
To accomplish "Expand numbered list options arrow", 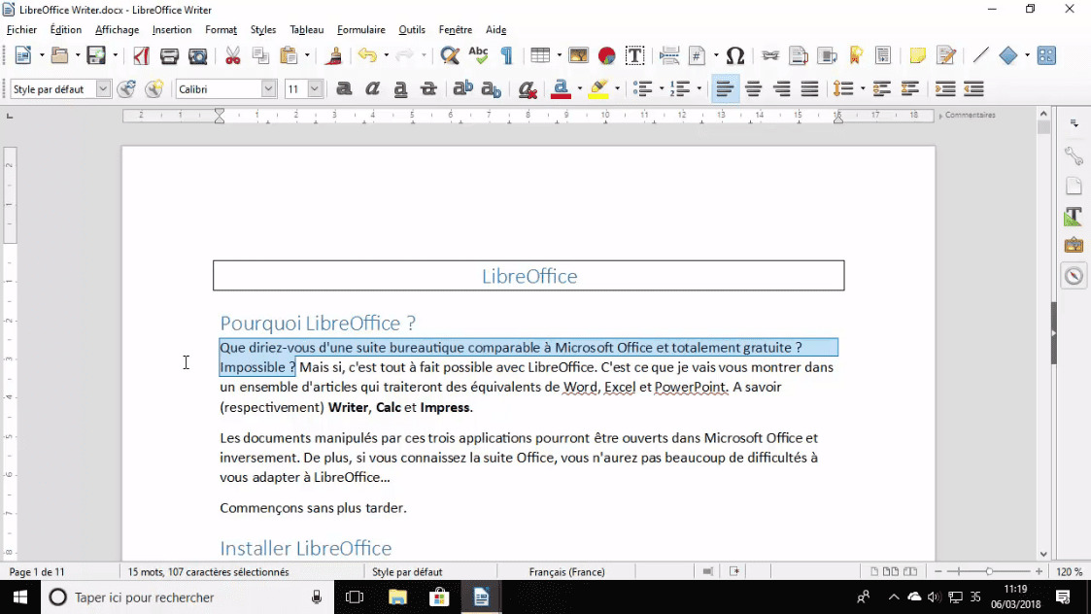I will (699, 89).
